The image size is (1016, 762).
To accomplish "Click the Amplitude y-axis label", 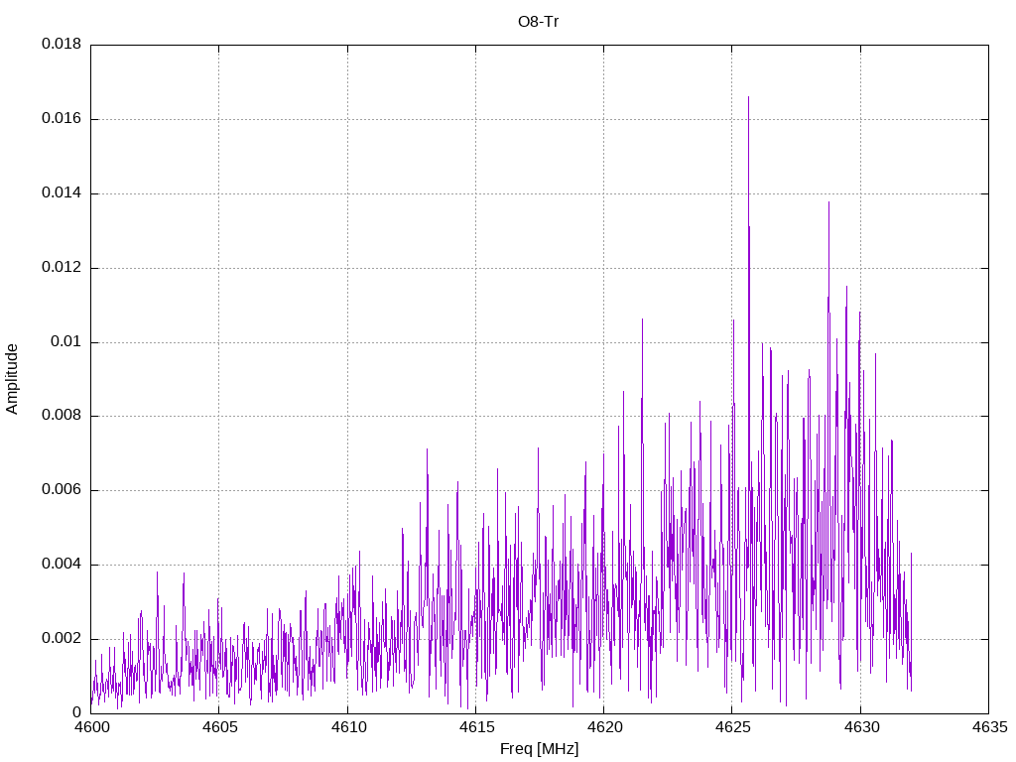I will point(12,379).
